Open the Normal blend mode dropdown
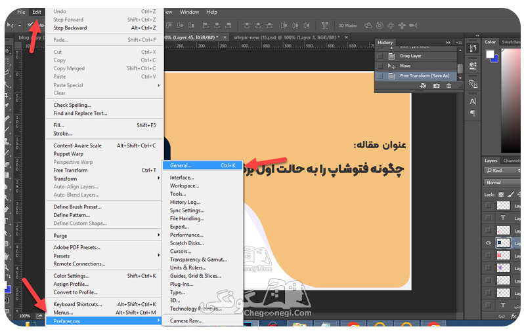Viewport: 524px width, 333px height. point(503,182)
